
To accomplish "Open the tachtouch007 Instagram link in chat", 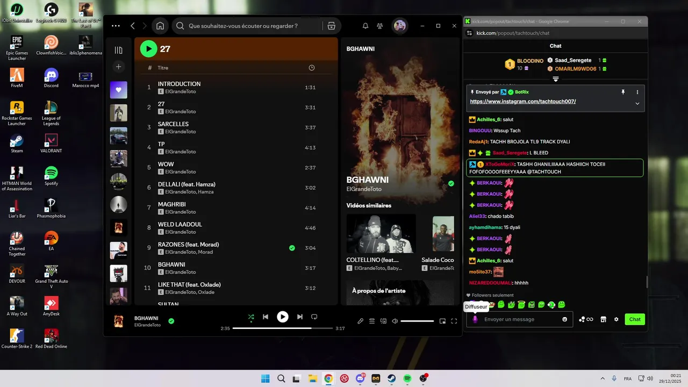I will [x=523, y=102].
